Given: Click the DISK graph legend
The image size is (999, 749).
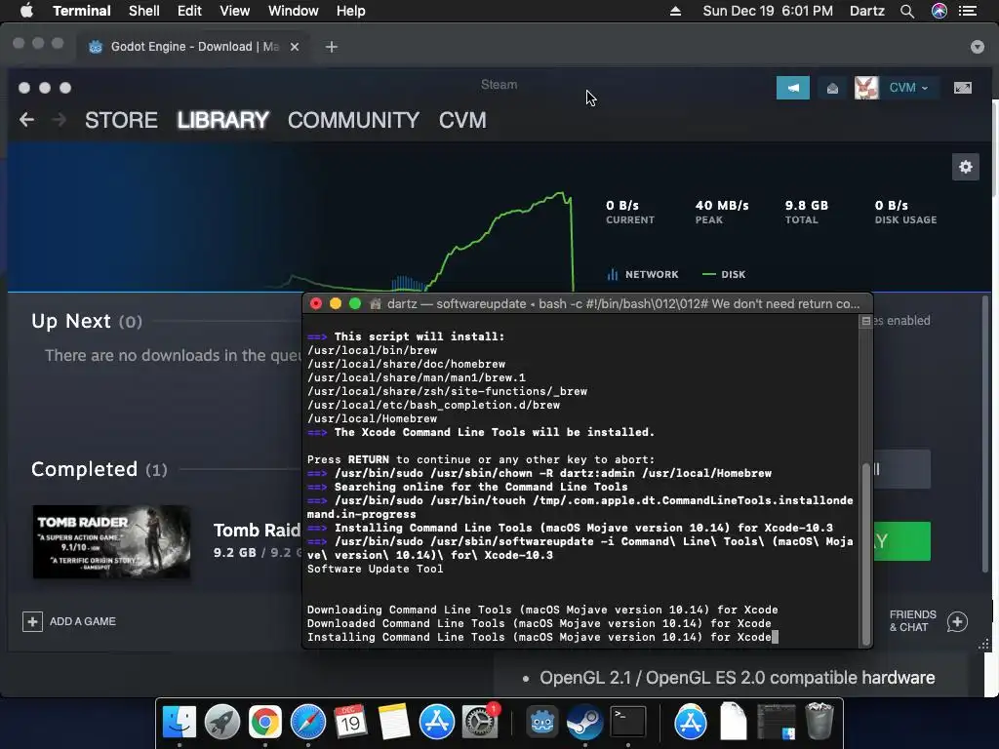Looking at the screenshot, I should click(724, 274).
